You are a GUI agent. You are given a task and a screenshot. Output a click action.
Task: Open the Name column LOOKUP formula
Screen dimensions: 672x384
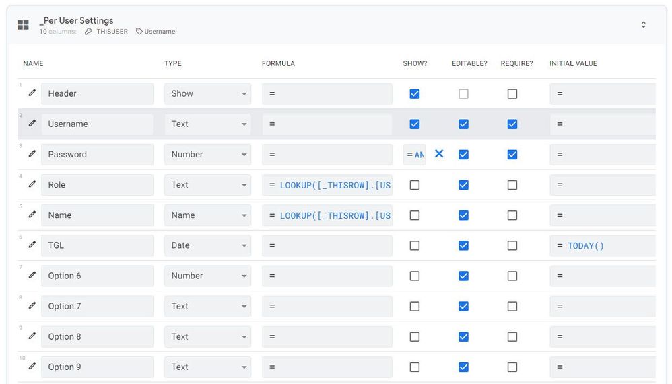(327, 215)
